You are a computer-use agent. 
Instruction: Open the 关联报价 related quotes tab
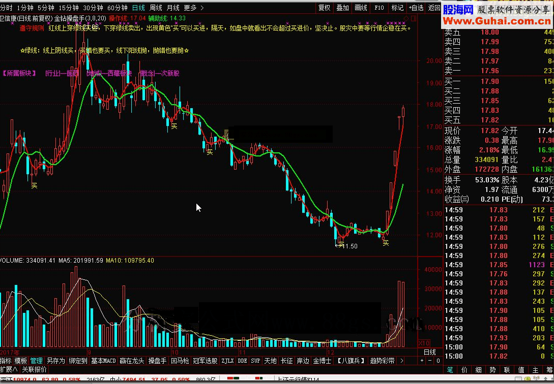point(34,370)
